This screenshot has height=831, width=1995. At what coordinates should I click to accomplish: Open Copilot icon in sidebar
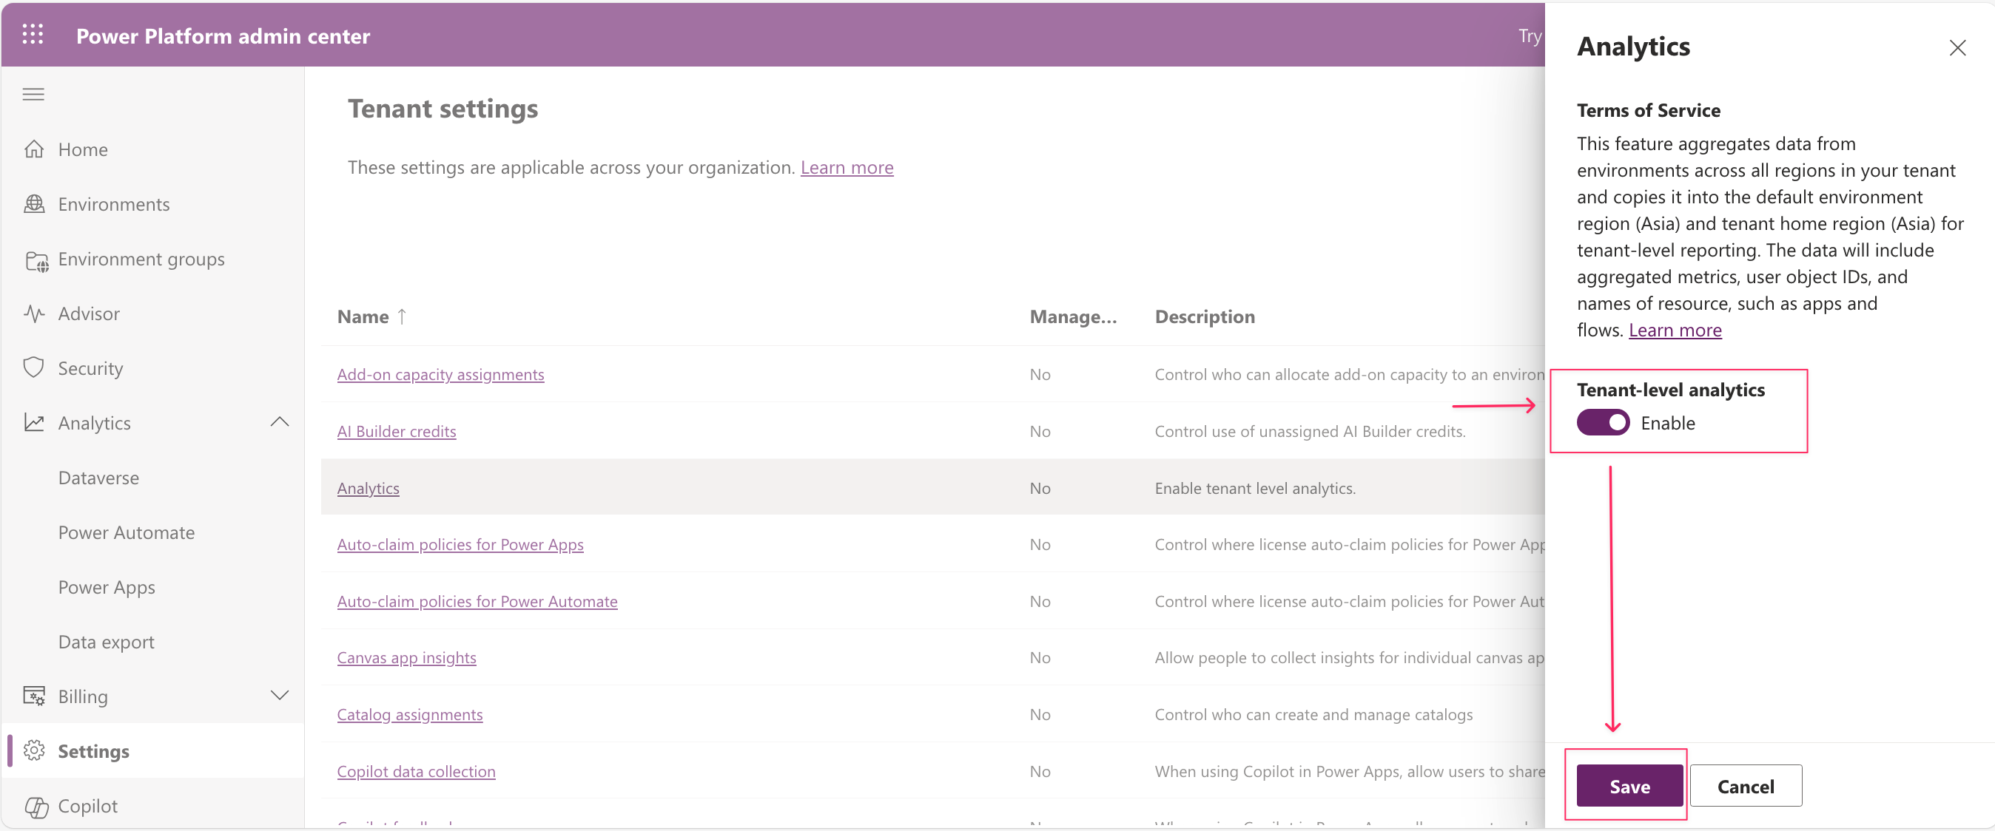tap(36, 805)
